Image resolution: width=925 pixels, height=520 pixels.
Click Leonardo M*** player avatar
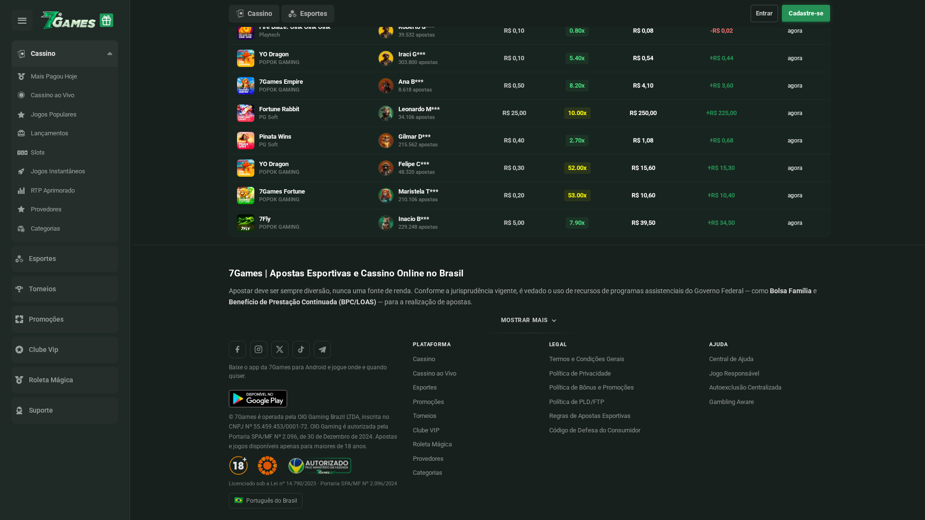[386, 113]
